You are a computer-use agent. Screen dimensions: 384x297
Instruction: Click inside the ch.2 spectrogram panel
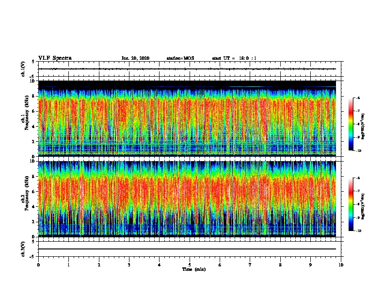click(x=187, y=199)
